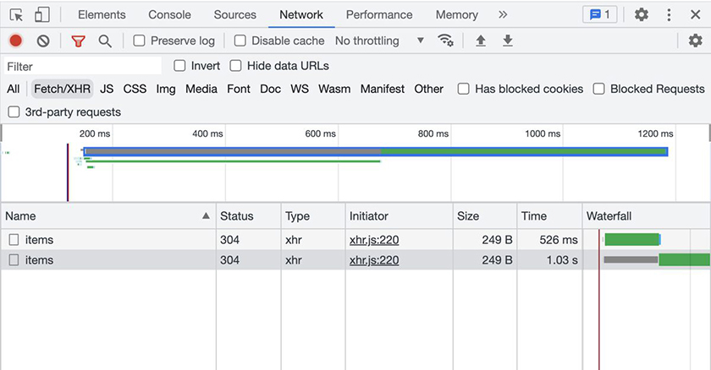711x370 pixels.
Task: Select the Fetch/XHR filter button
Action: [x=62, y=89]
